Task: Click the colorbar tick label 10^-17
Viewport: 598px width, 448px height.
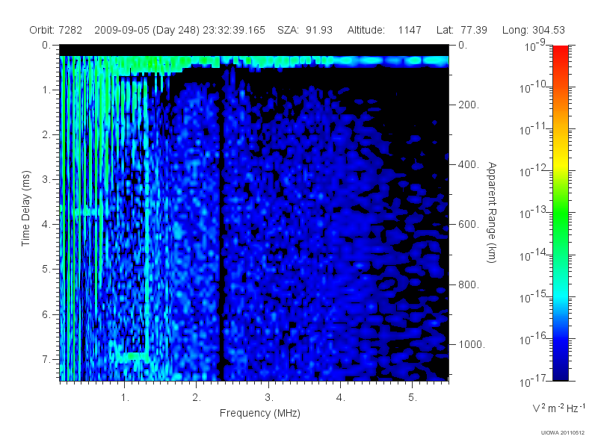Action: pyautogui.click(x=534, y=381)
